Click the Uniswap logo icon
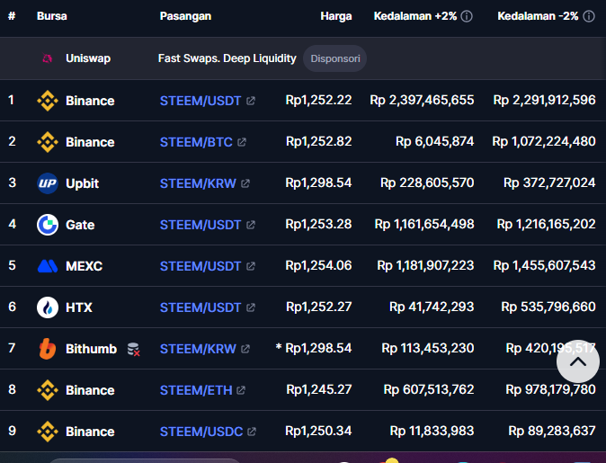The height and width of the screenshot is (463, 606). pos(48,59)
